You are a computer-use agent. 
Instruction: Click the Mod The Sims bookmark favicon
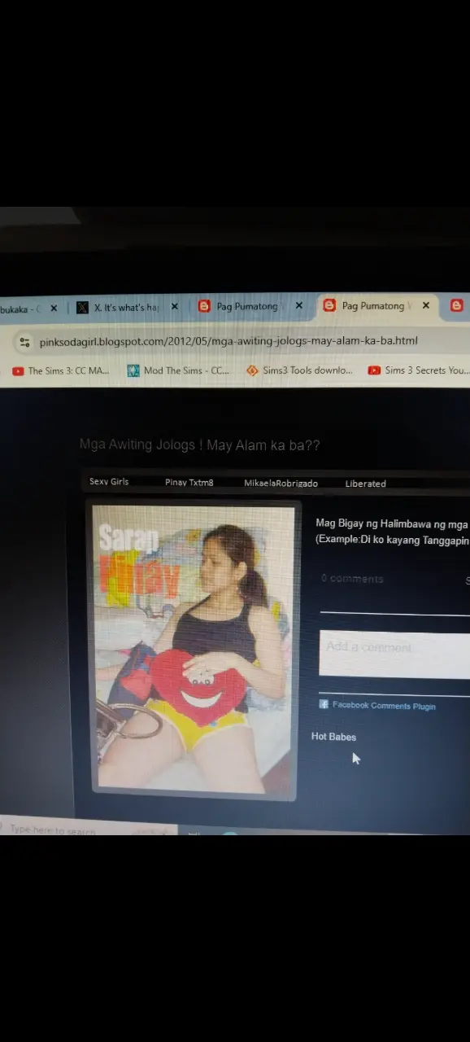coord(133,370)
